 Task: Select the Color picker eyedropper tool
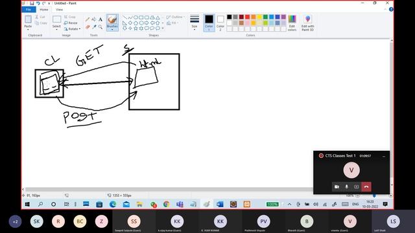click(94, 27)
